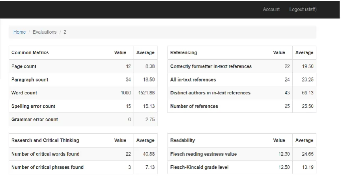Click All in-text references value 24
The image size is (342, 177).
[x=287, y=79]
